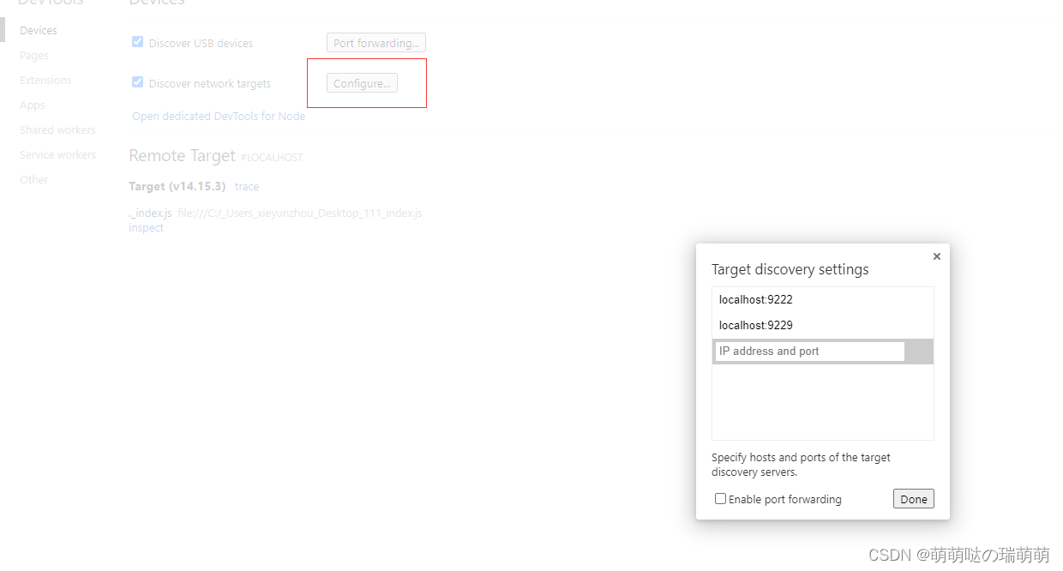
Task: Click the trace link beside Target
Action: click(247, 186)
